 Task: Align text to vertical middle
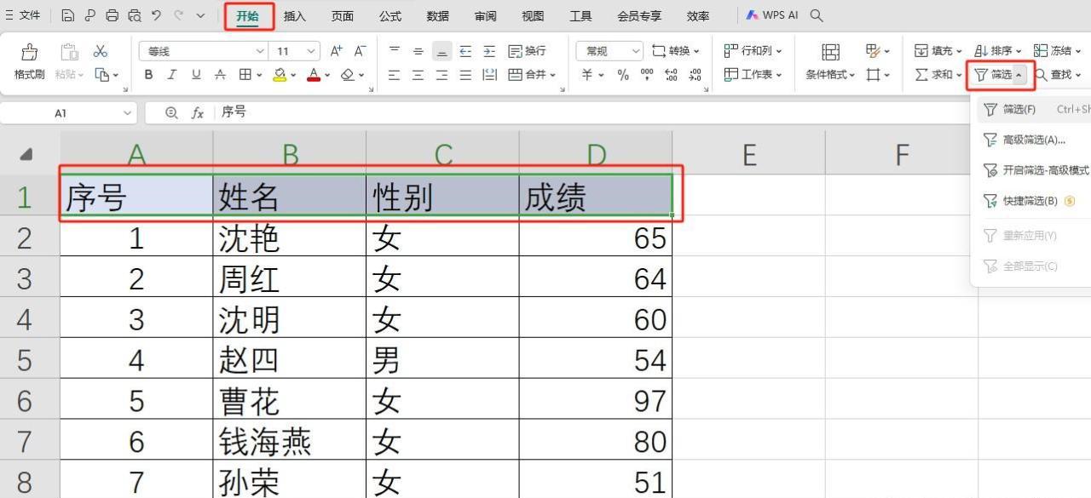click(418, 51)
